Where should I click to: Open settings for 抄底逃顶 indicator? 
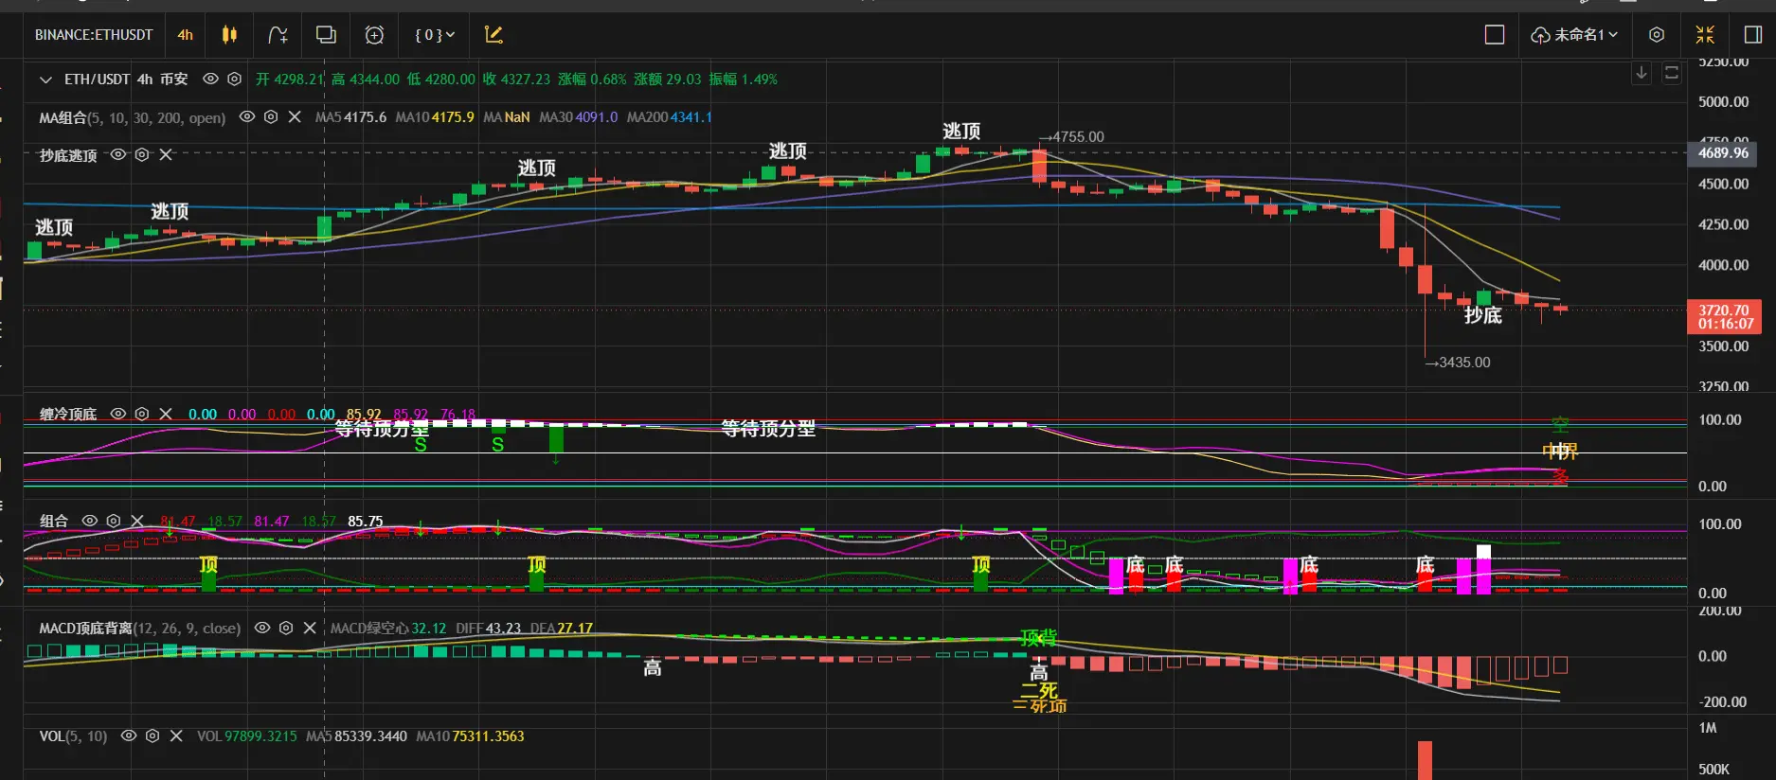click(142, 154)
